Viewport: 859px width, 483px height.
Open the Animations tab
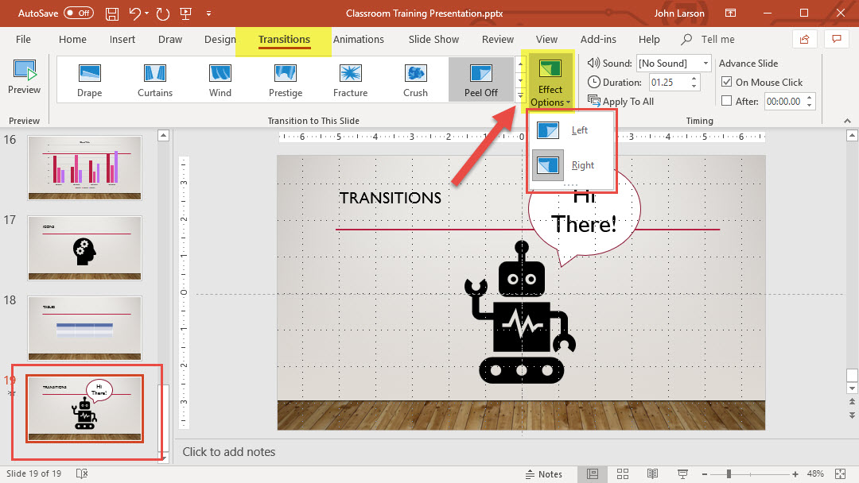(358, 39)
